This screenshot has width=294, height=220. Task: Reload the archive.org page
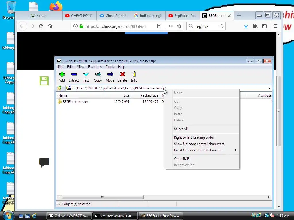(41, 26)
